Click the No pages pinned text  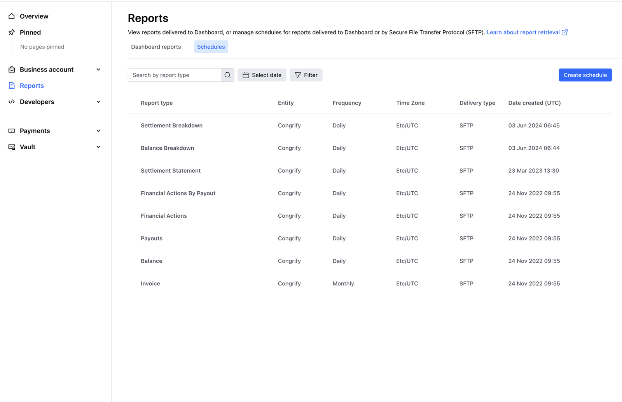[42, 47]
